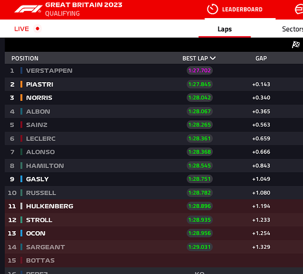This screenshot has width=303, height=274.
Task: Select the Verstappen row
Action: tap(154, 71)
